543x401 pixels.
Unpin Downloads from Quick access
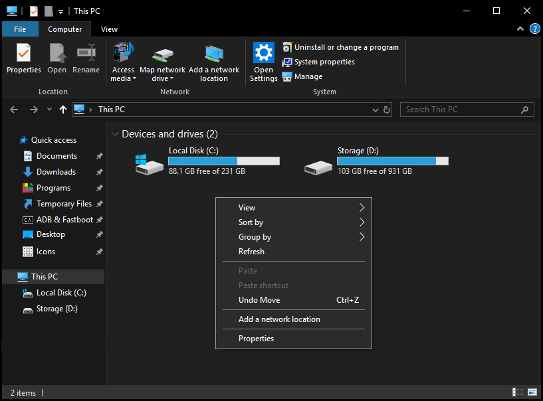(99, 171)
